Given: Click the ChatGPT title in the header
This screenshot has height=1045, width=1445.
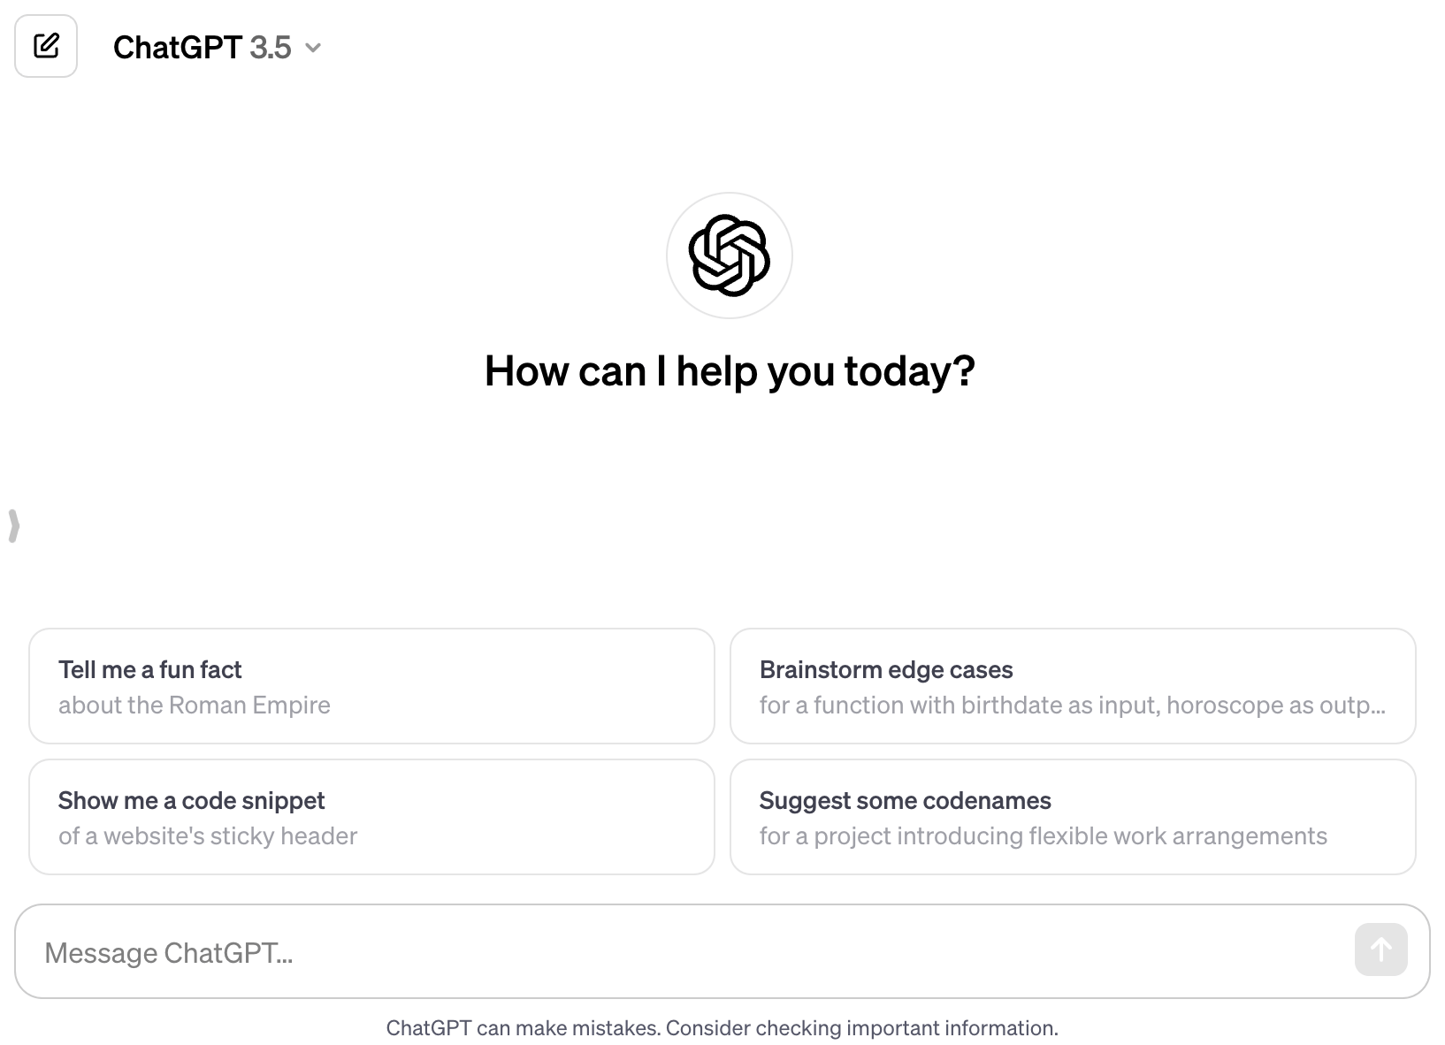Looking at the screenshot, I should 180,47.
